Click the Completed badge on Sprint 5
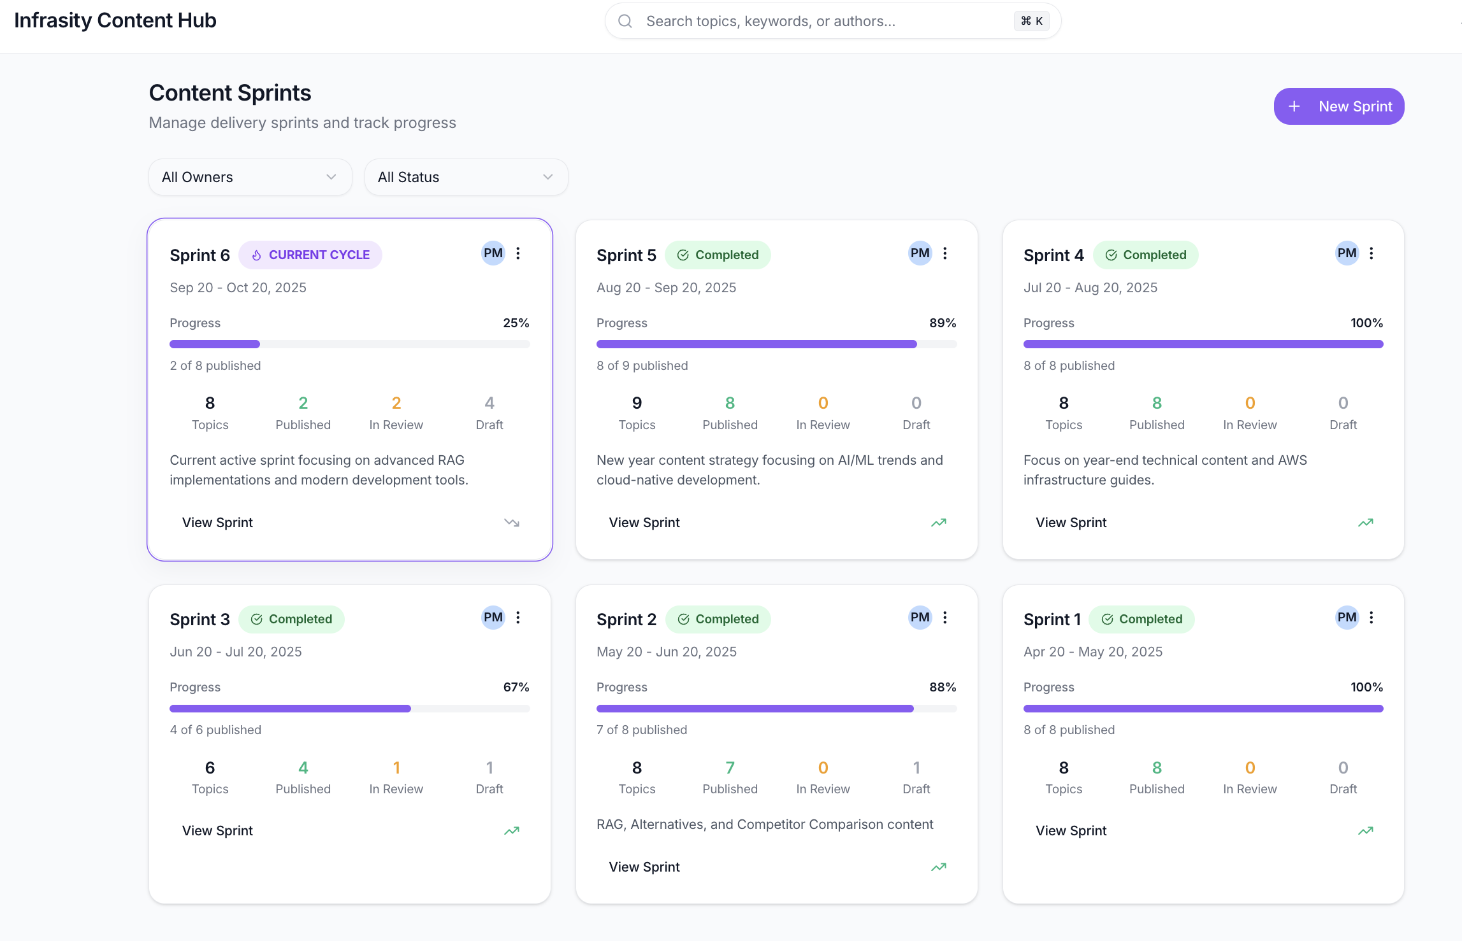Screen dimensions: 1462x941 click(x=718, y=254)
